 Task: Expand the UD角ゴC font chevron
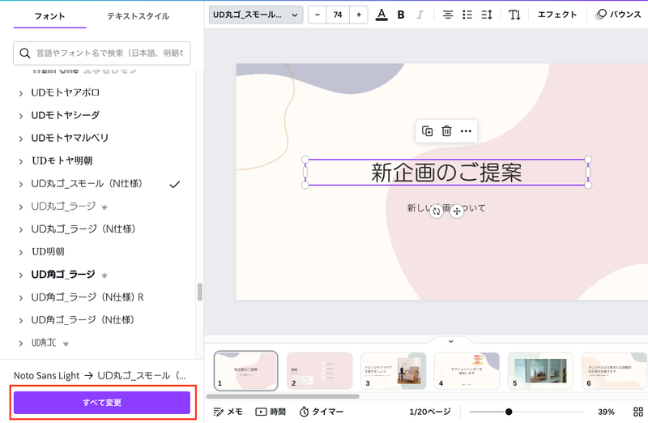pyautogui.click(x=21, y=344)
